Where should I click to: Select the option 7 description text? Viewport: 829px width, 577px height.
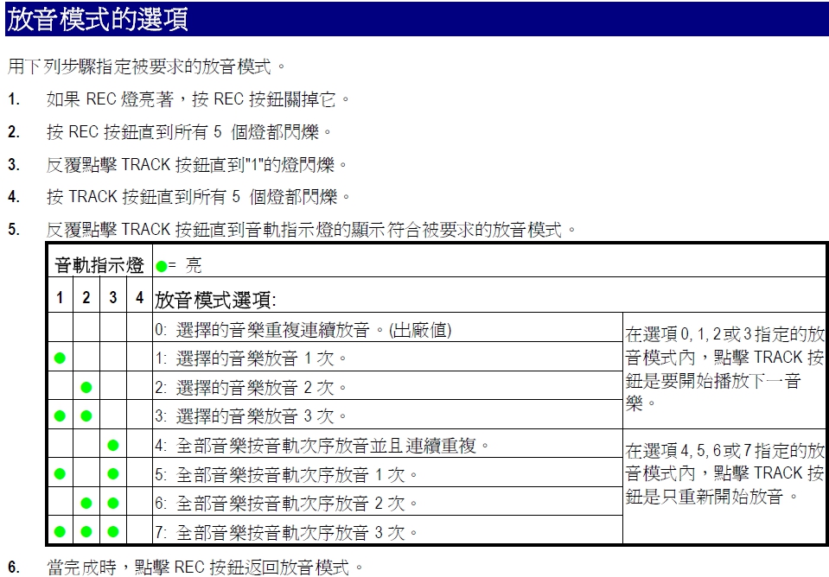[286, 532]
